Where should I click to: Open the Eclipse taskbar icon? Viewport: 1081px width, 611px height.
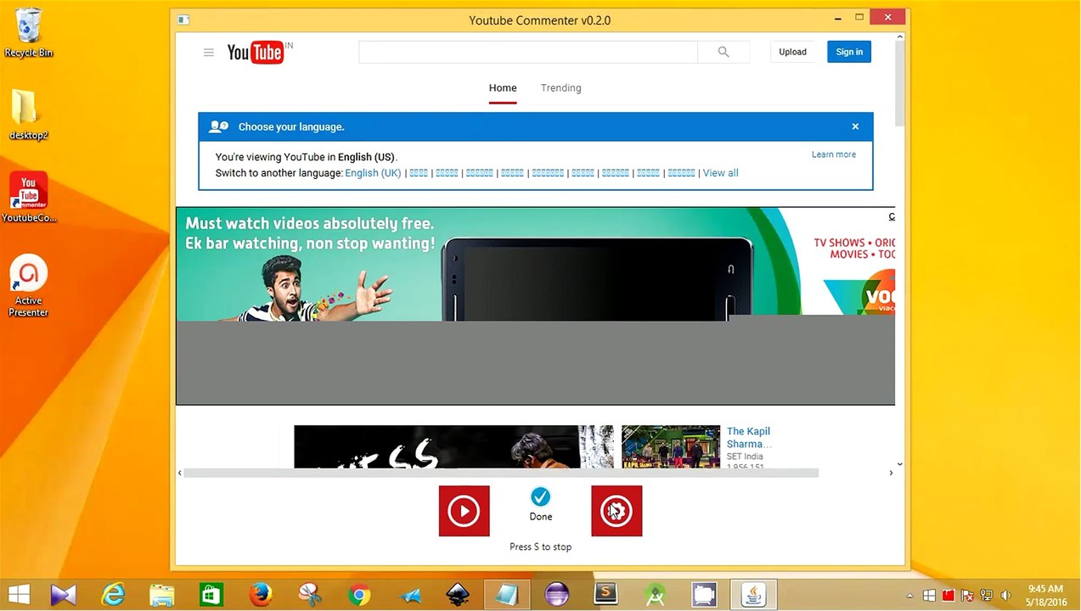point(556,595)
